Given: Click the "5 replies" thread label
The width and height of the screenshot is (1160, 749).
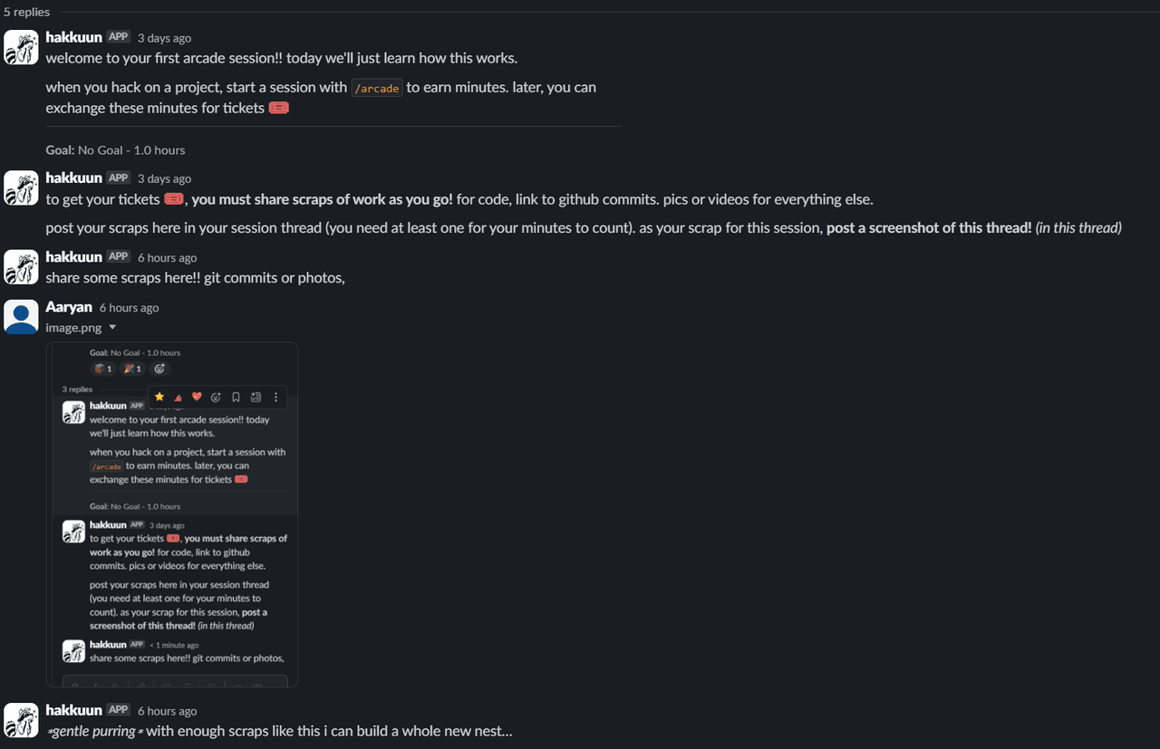Looking at the screenshot, I should tap(27, 12).
